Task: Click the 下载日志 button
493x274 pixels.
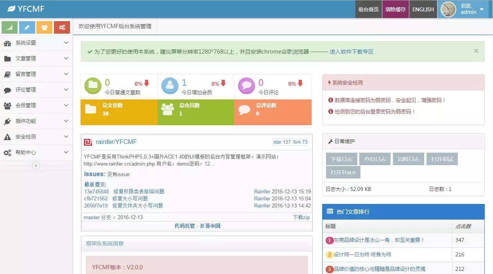Action: (x=341, y=159)
